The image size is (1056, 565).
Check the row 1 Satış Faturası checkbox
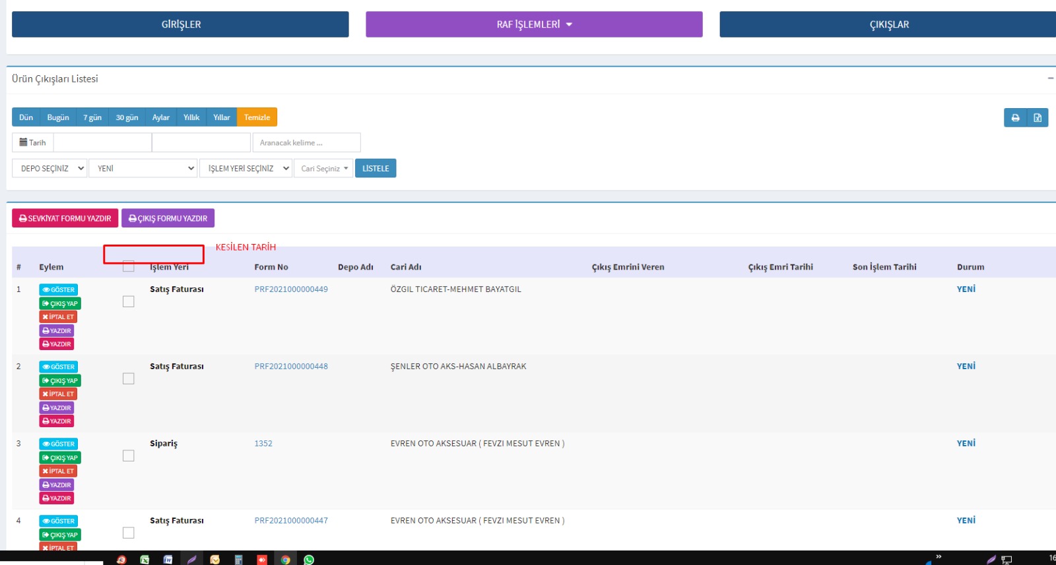tap(129, 301)
